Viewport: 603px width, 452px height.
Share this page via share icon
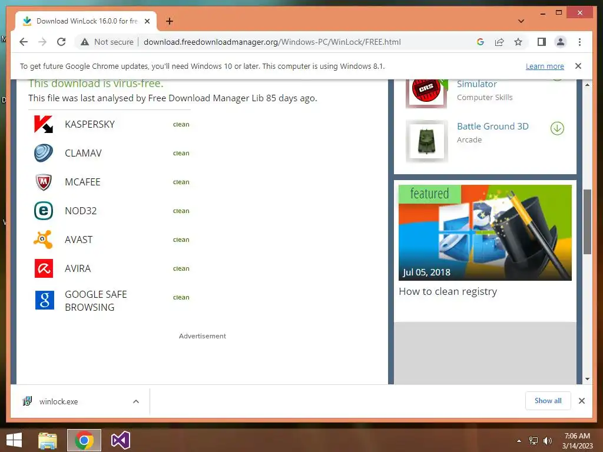(499, 42)
